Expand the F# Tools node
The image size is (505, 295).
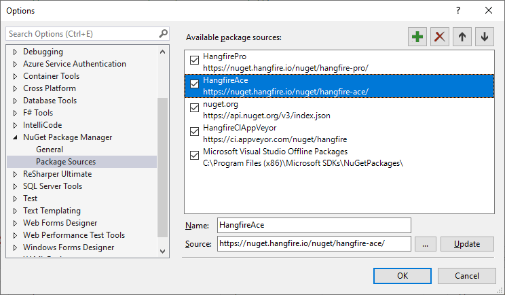click(15, 113)
